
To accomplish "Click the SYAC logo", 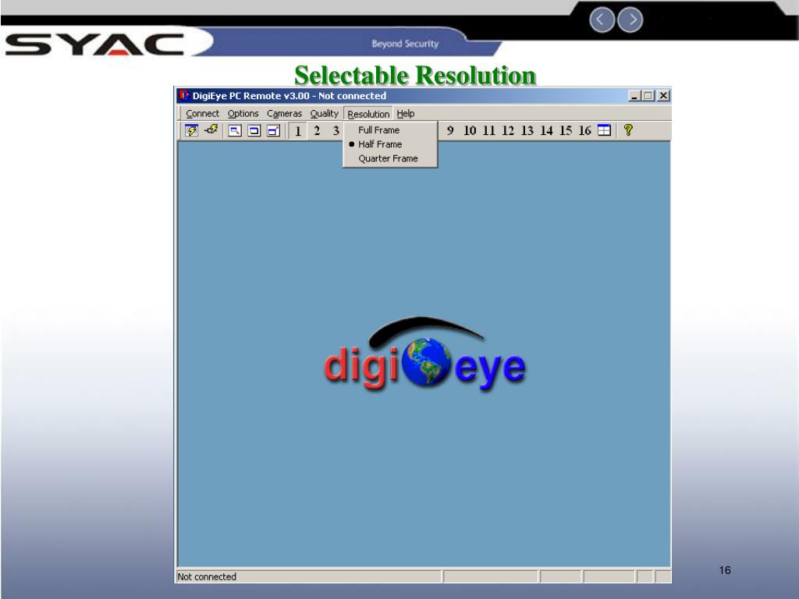I will tap(94, 44).
